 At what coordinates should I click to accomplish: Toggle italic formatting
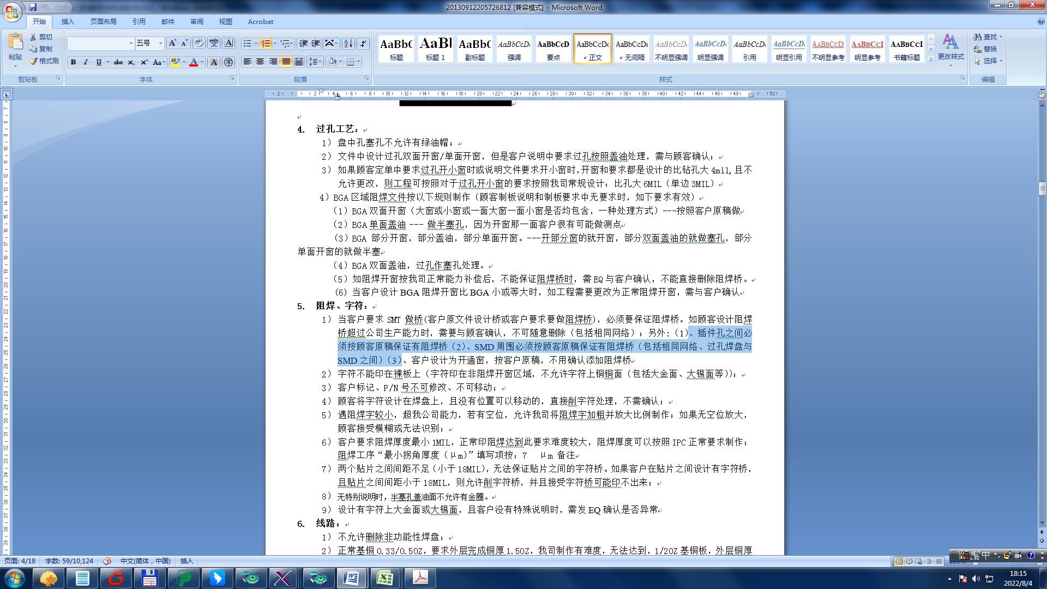click(86, 62)
